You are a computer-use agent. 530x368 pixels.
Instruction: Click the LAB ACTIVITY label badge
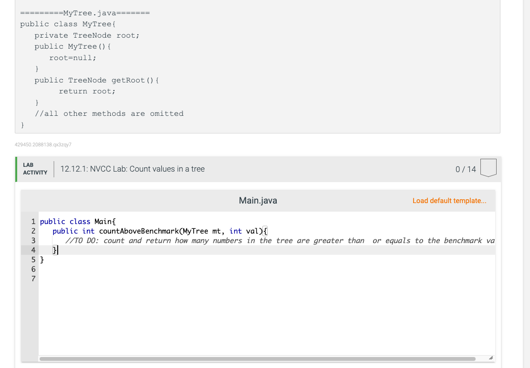(35, 168)
